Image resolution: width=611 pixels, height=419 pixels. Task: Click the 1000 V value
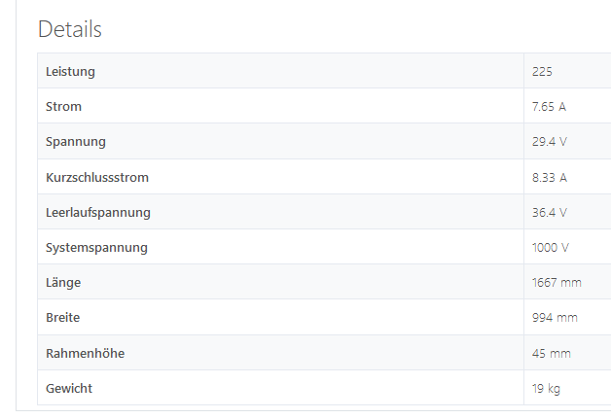pos(551,247)
